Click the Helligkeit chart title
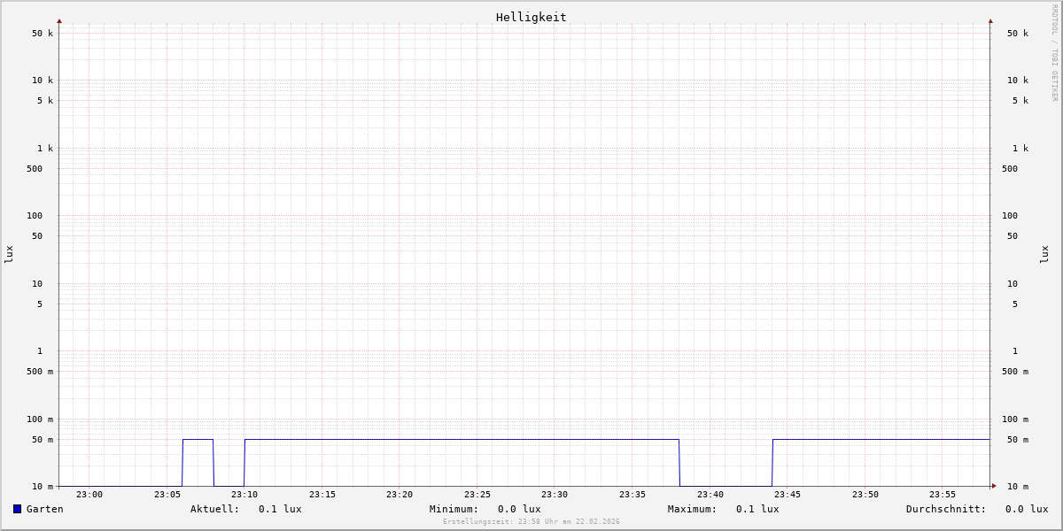The width and height of the screenshot is (1063, 531). 531,17
